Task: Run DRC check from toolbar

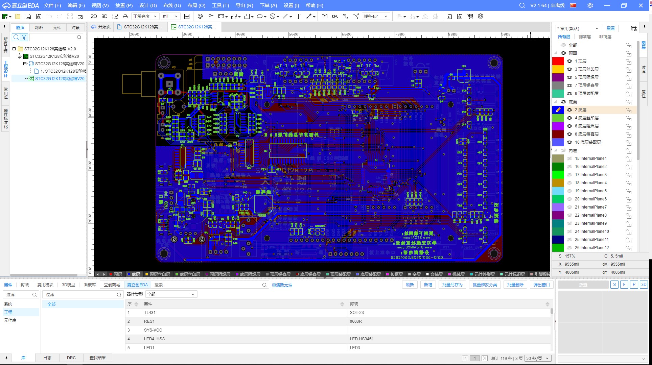Action: coord(335,16)
